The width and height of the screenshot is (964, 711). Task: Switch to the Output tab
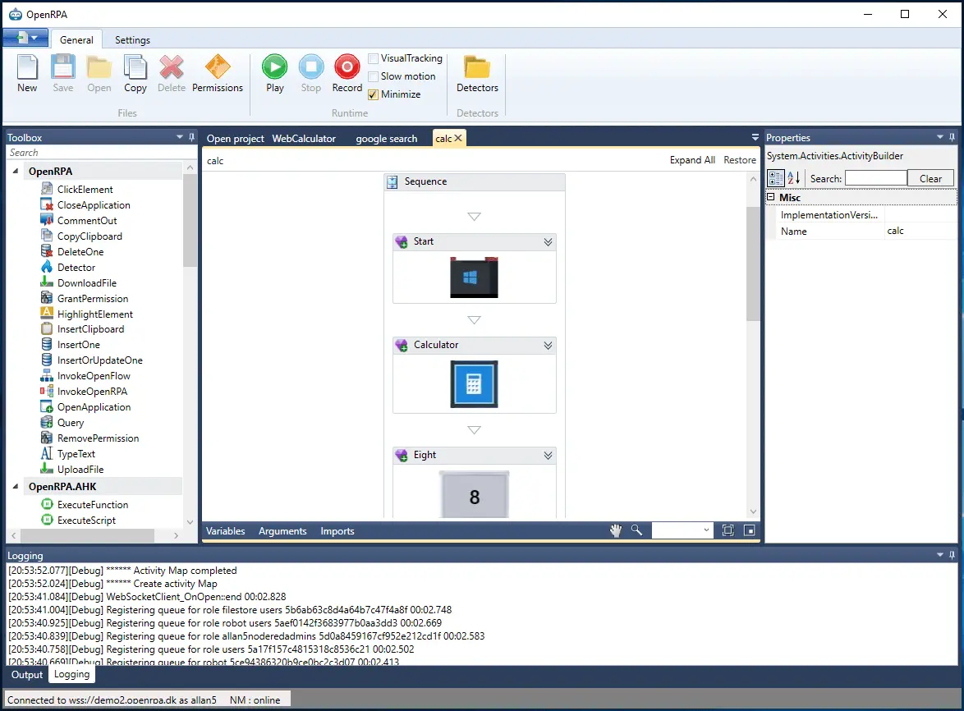(27, 675)
